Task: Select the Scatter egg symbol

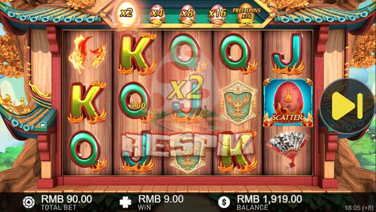Action: [288, 103]
